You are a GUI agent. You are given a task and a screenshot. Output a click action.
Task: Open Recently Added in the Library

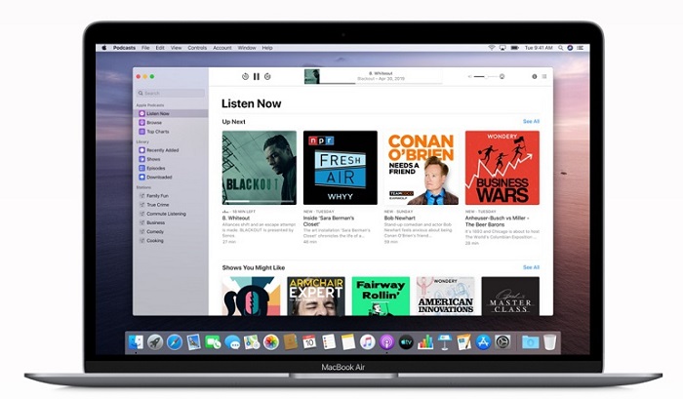tap(171, 150)
